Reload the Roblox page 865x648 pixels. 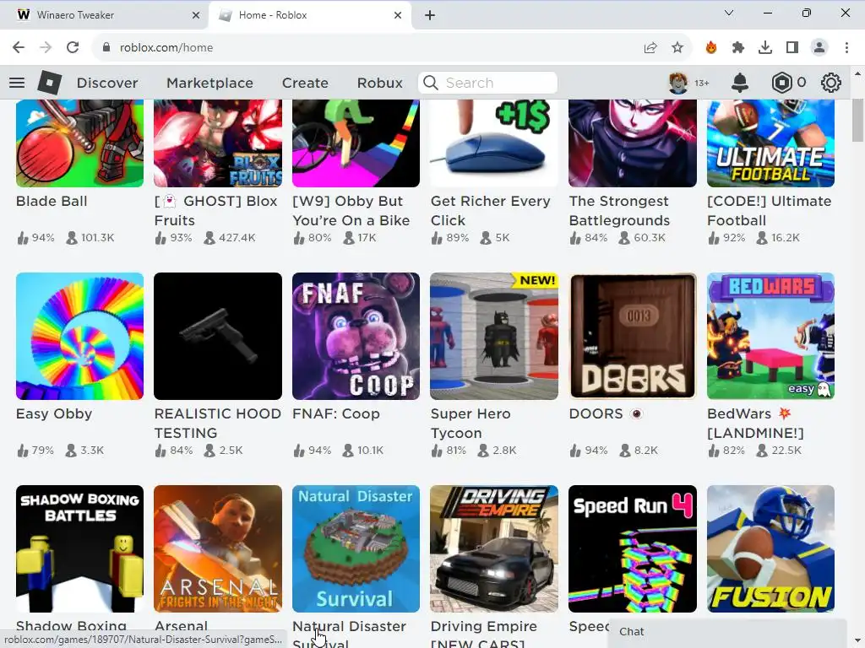tap(73, 47)
